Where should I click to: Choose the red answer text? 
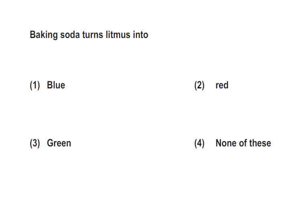coord(222,85)
